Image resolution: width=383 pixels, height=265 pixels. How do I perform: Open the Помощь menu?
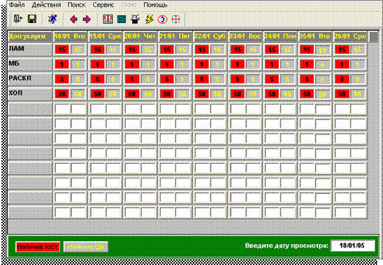pos(155,5)
